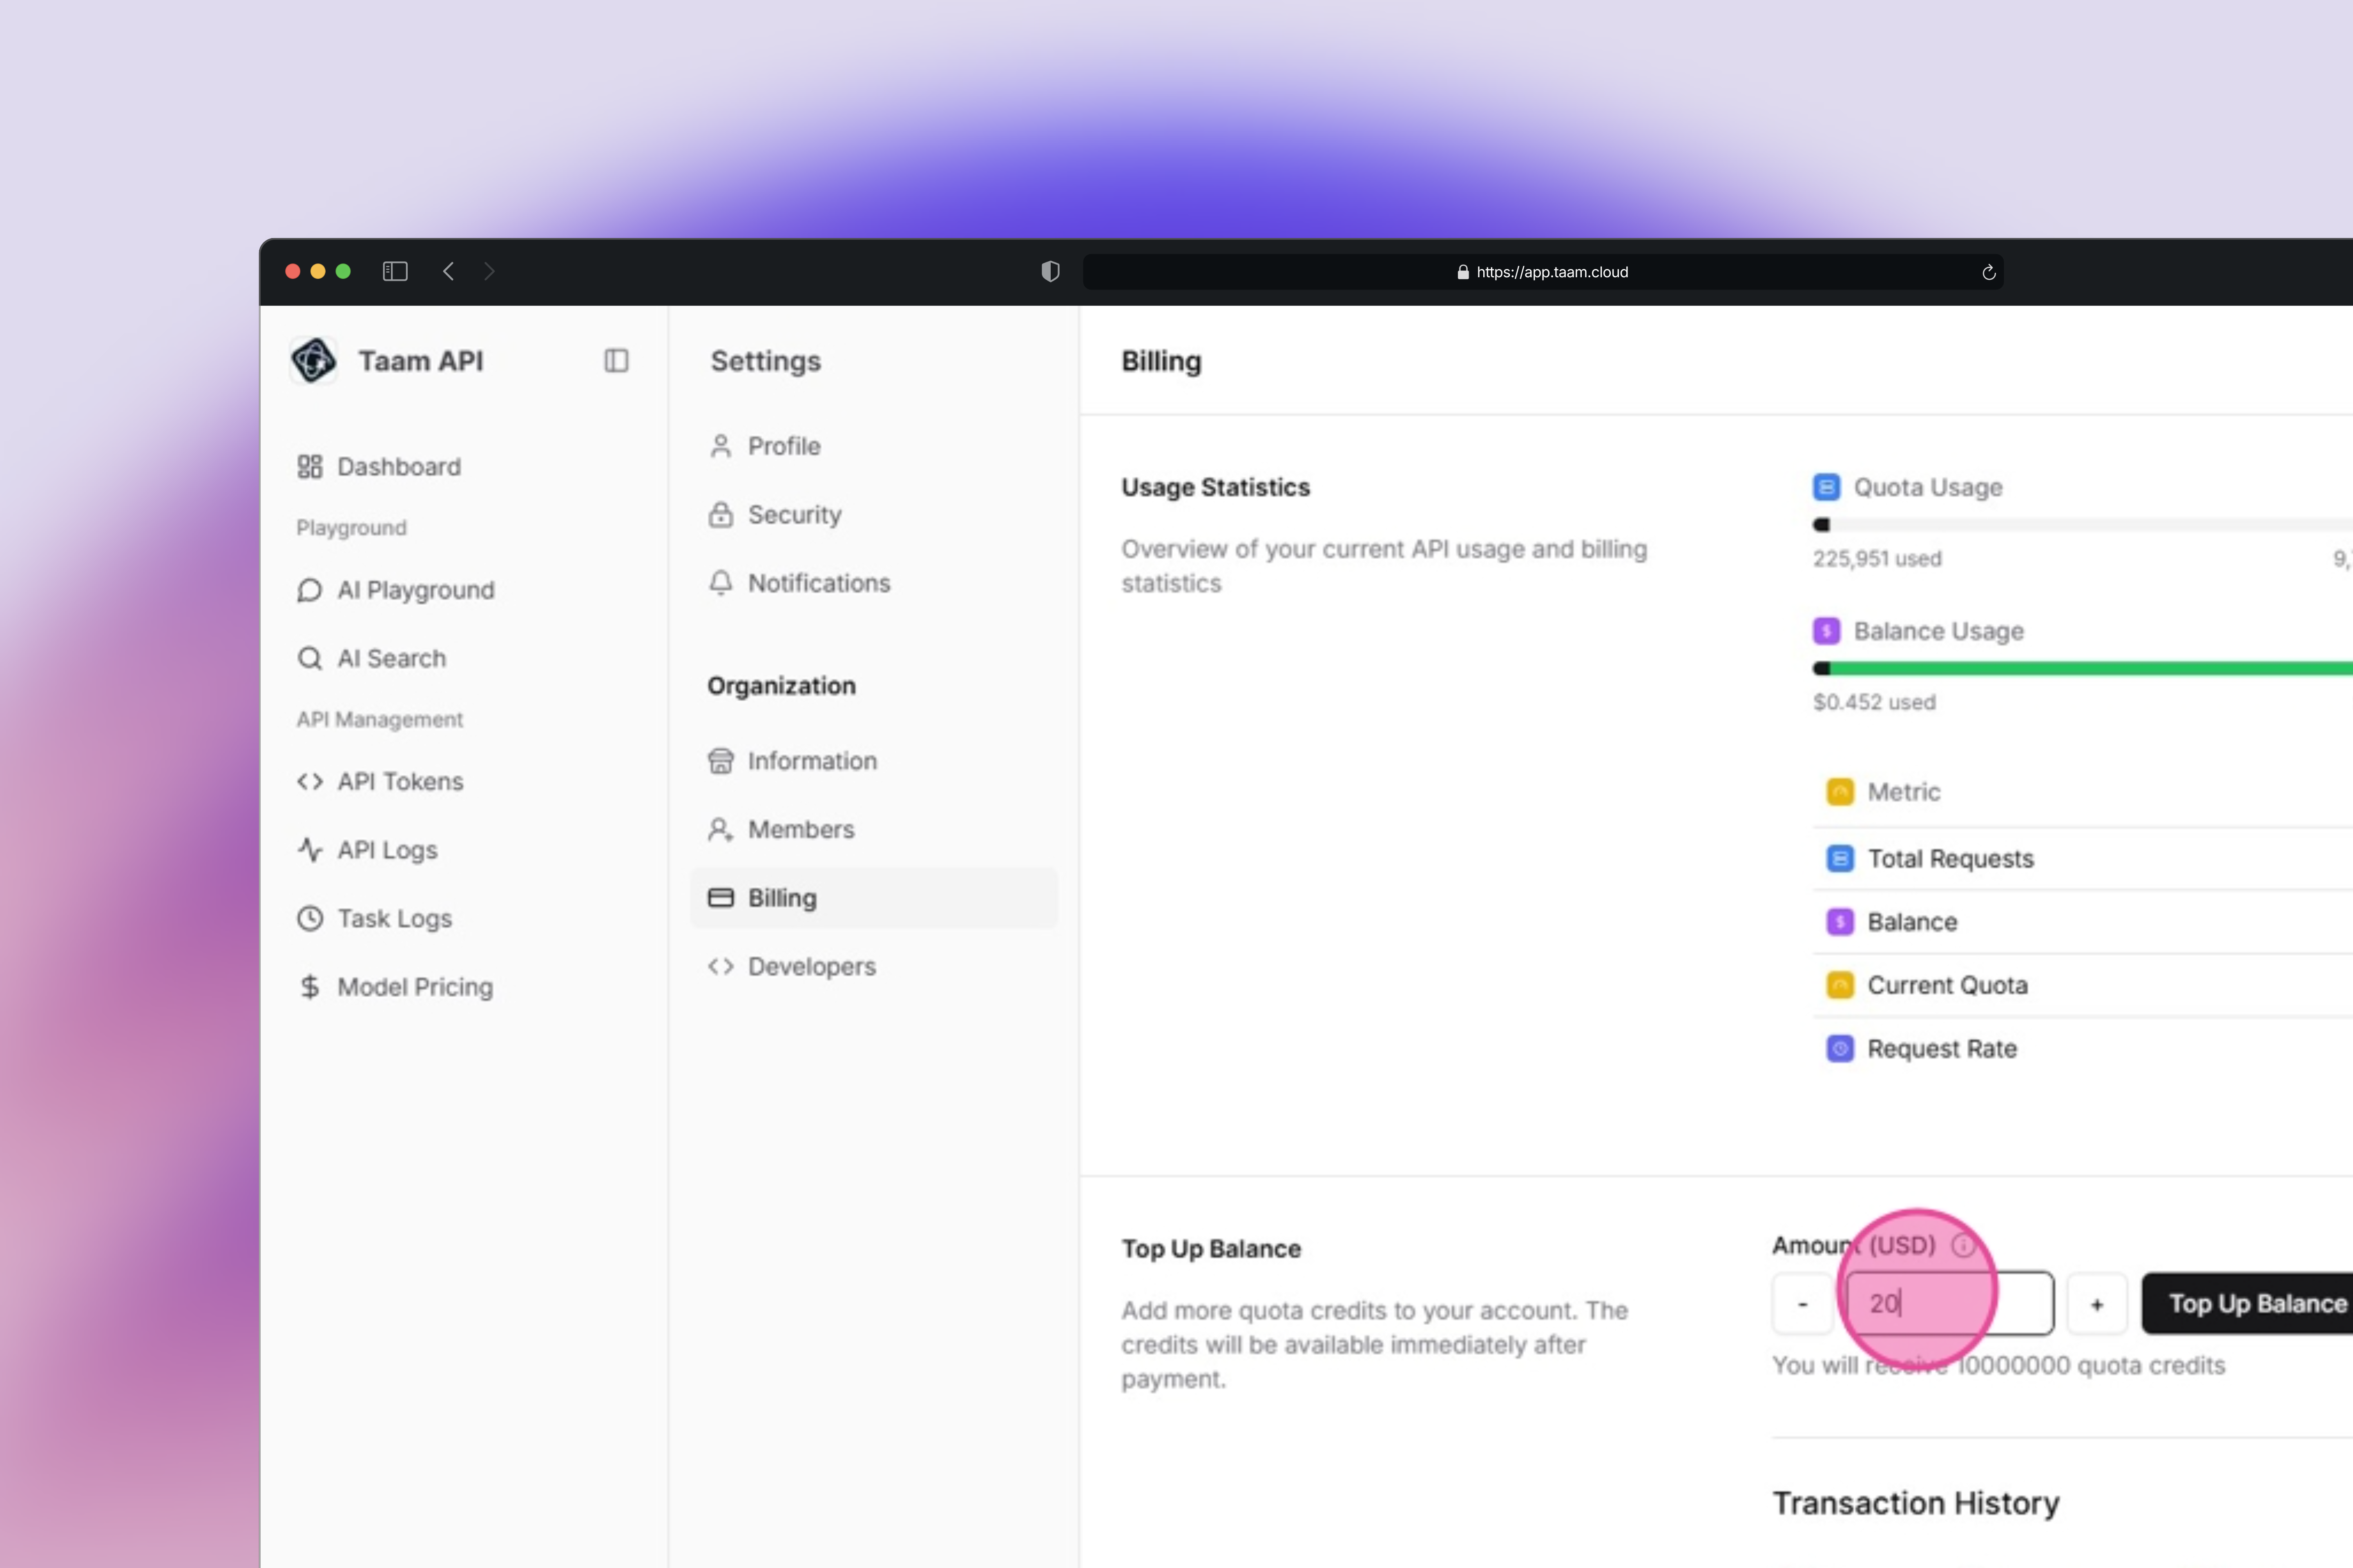Open the Notifications settings
The width and height of the screenshot is (2353, 1568).
(x=818, y=583)
